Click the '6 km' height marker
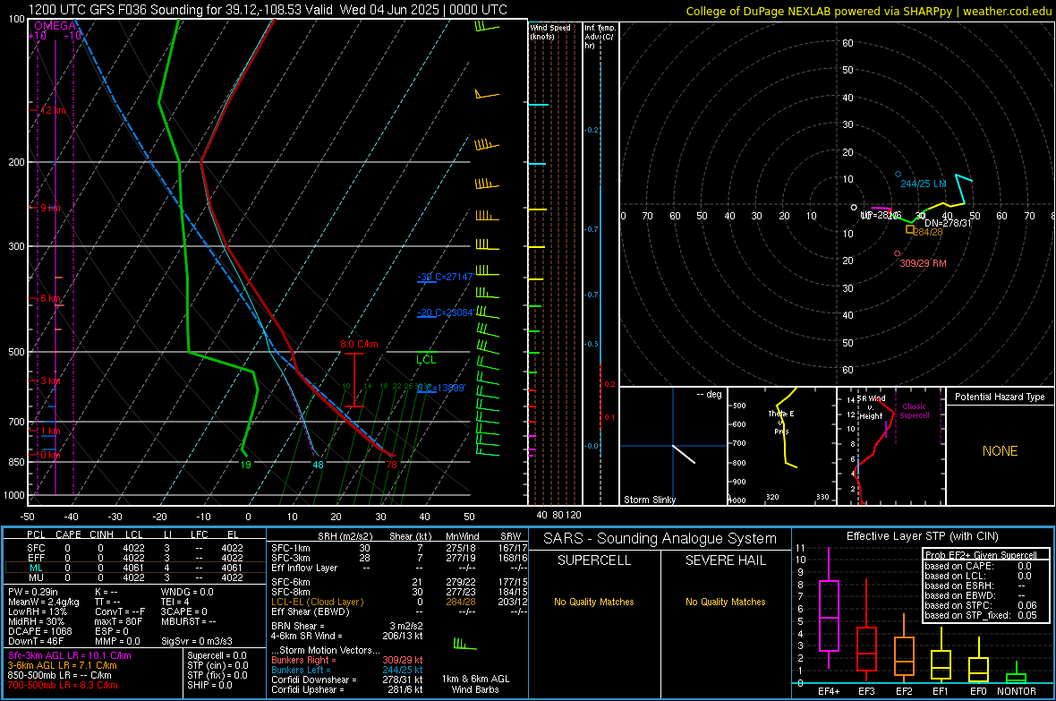Image resolution: width=1056 pixels, height=701 pixels. (x=50, y=298)
